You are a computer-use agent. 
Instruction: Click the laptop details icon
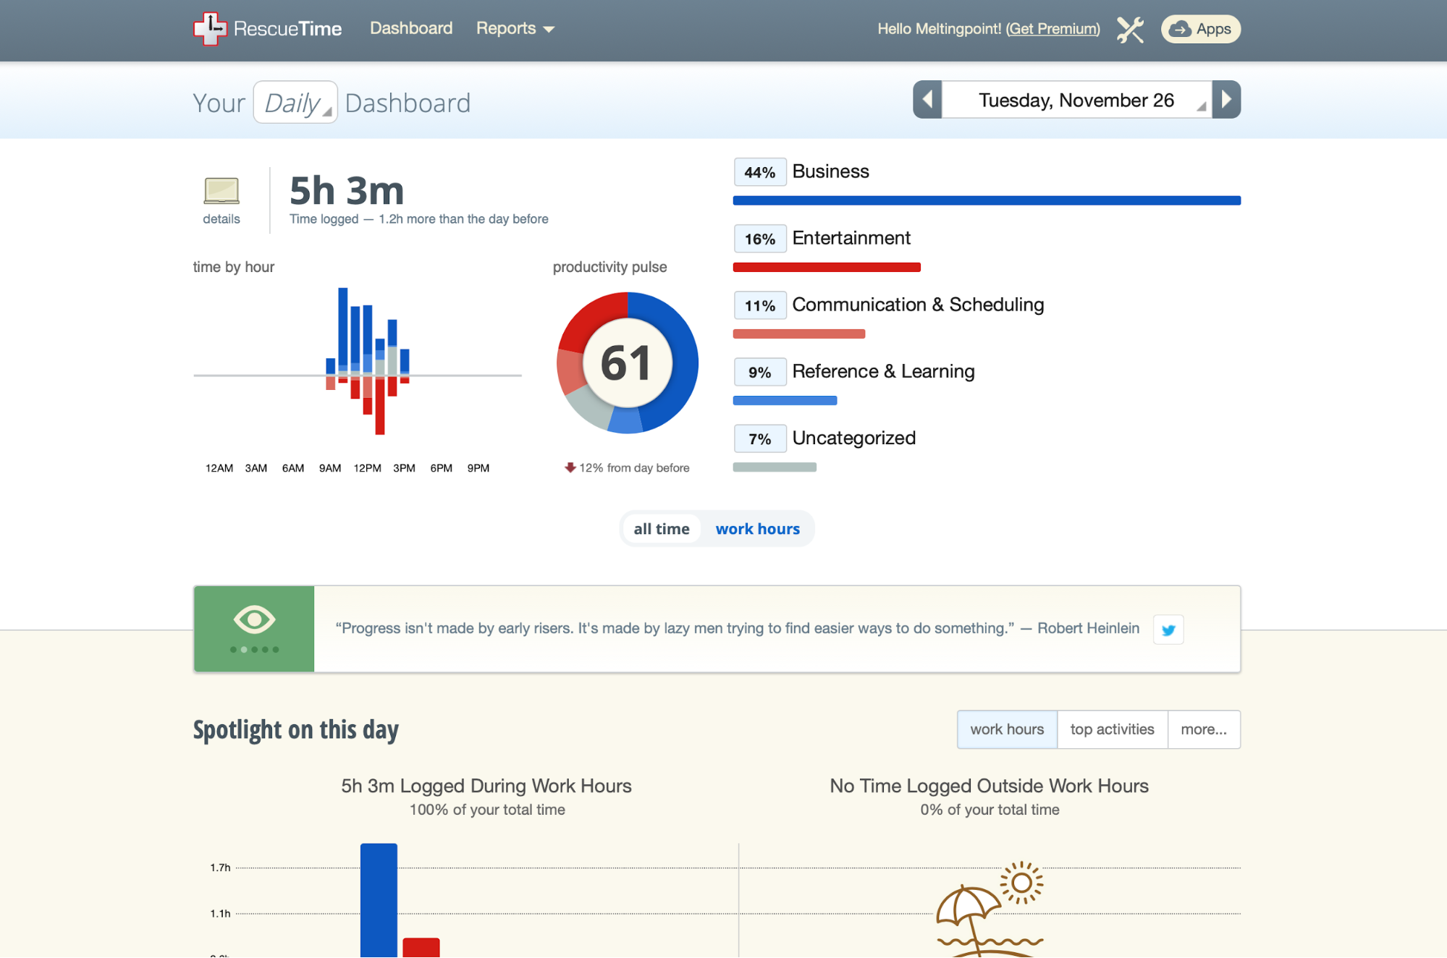point(222,191)
